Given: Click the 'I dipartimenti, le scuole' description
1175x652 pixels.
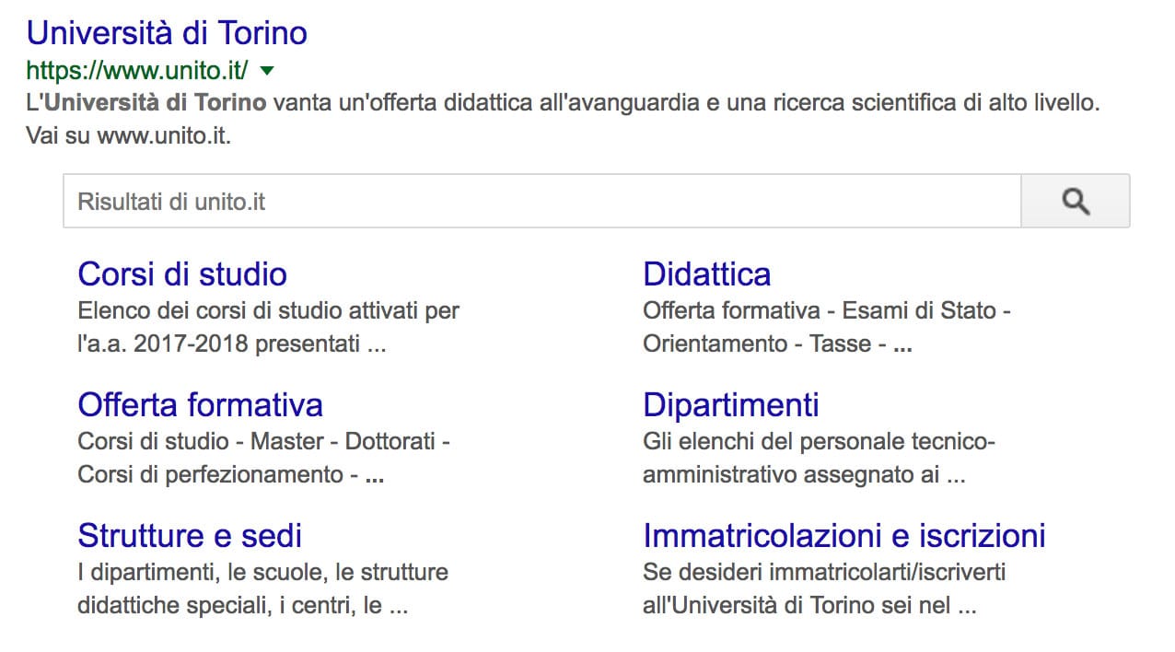Looking at the screenshot, I should [x=262, y=589].
